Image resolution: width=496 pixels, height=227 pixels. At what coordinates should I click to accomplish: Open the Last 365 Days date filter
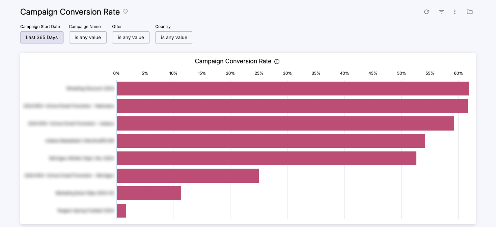[x=42, y=37]
